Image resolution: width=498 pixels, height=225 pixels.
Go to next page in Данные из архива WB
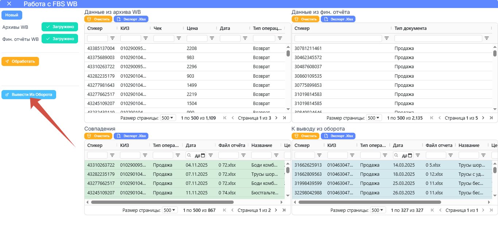pos(276,118)
